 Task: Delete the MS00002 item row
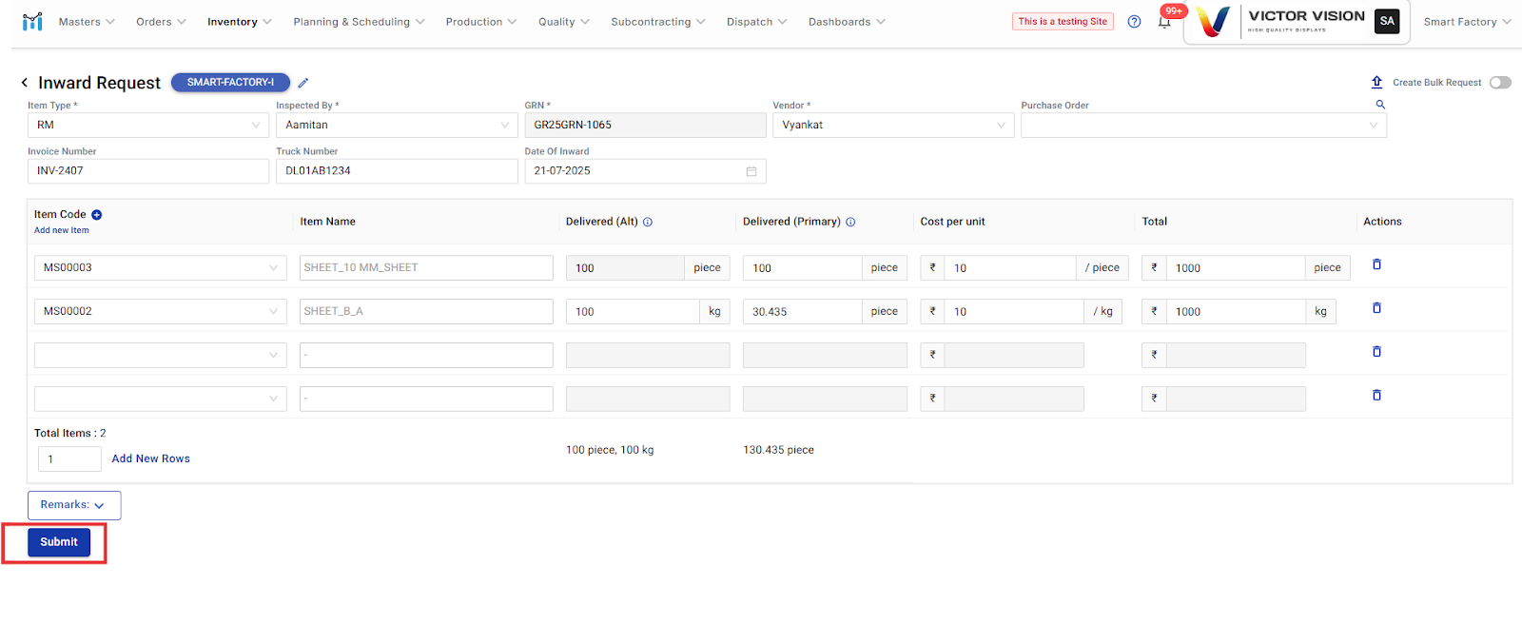(1376, 308)
